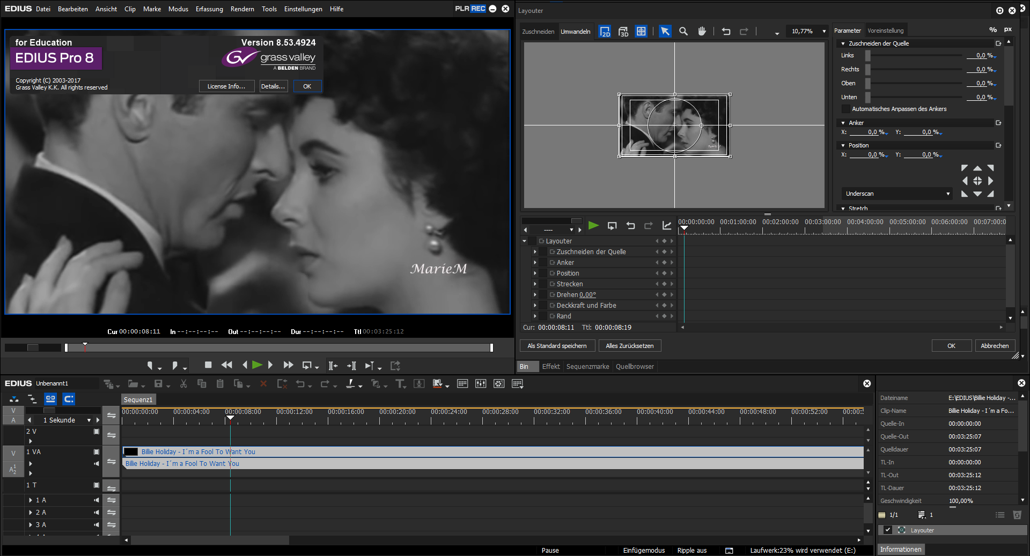The height and width of the screenshot is (556, 1030).
Task: Open the voice-over microphone icon
Action: pos(420,383)
